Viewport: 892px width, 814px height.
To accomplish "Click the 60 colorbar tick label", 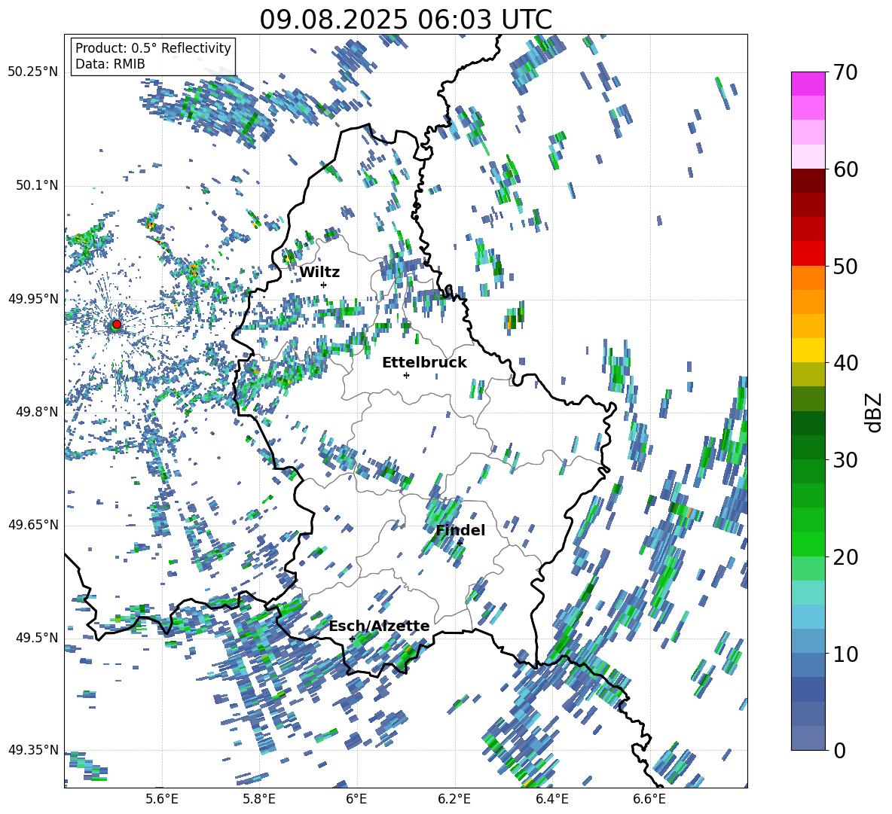I will (x=845, y=169).
